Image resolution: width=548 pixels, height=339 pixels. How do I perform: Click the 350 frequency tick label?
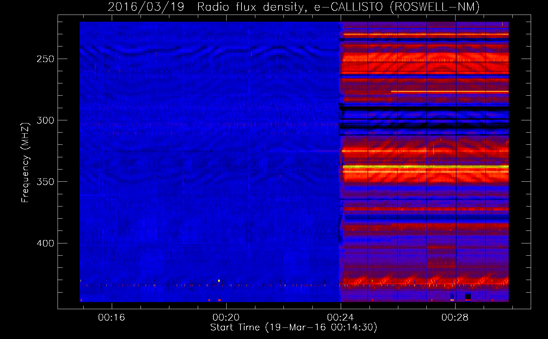[45, 182]
